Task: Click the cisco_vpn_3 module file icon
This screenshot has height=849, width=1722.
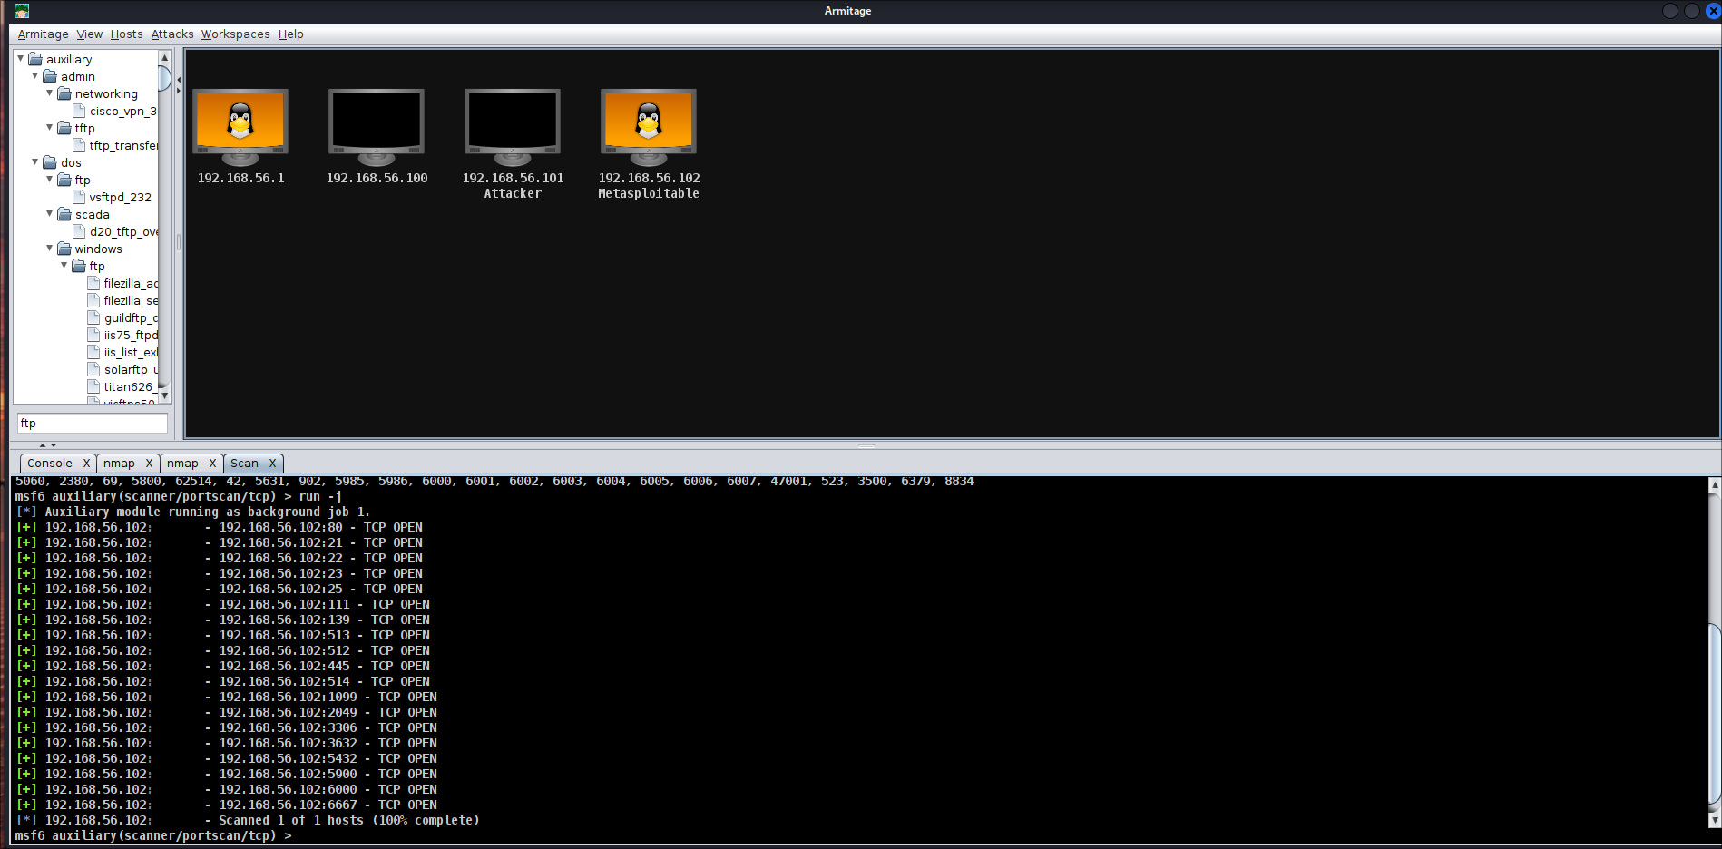Action: [79, 111]
